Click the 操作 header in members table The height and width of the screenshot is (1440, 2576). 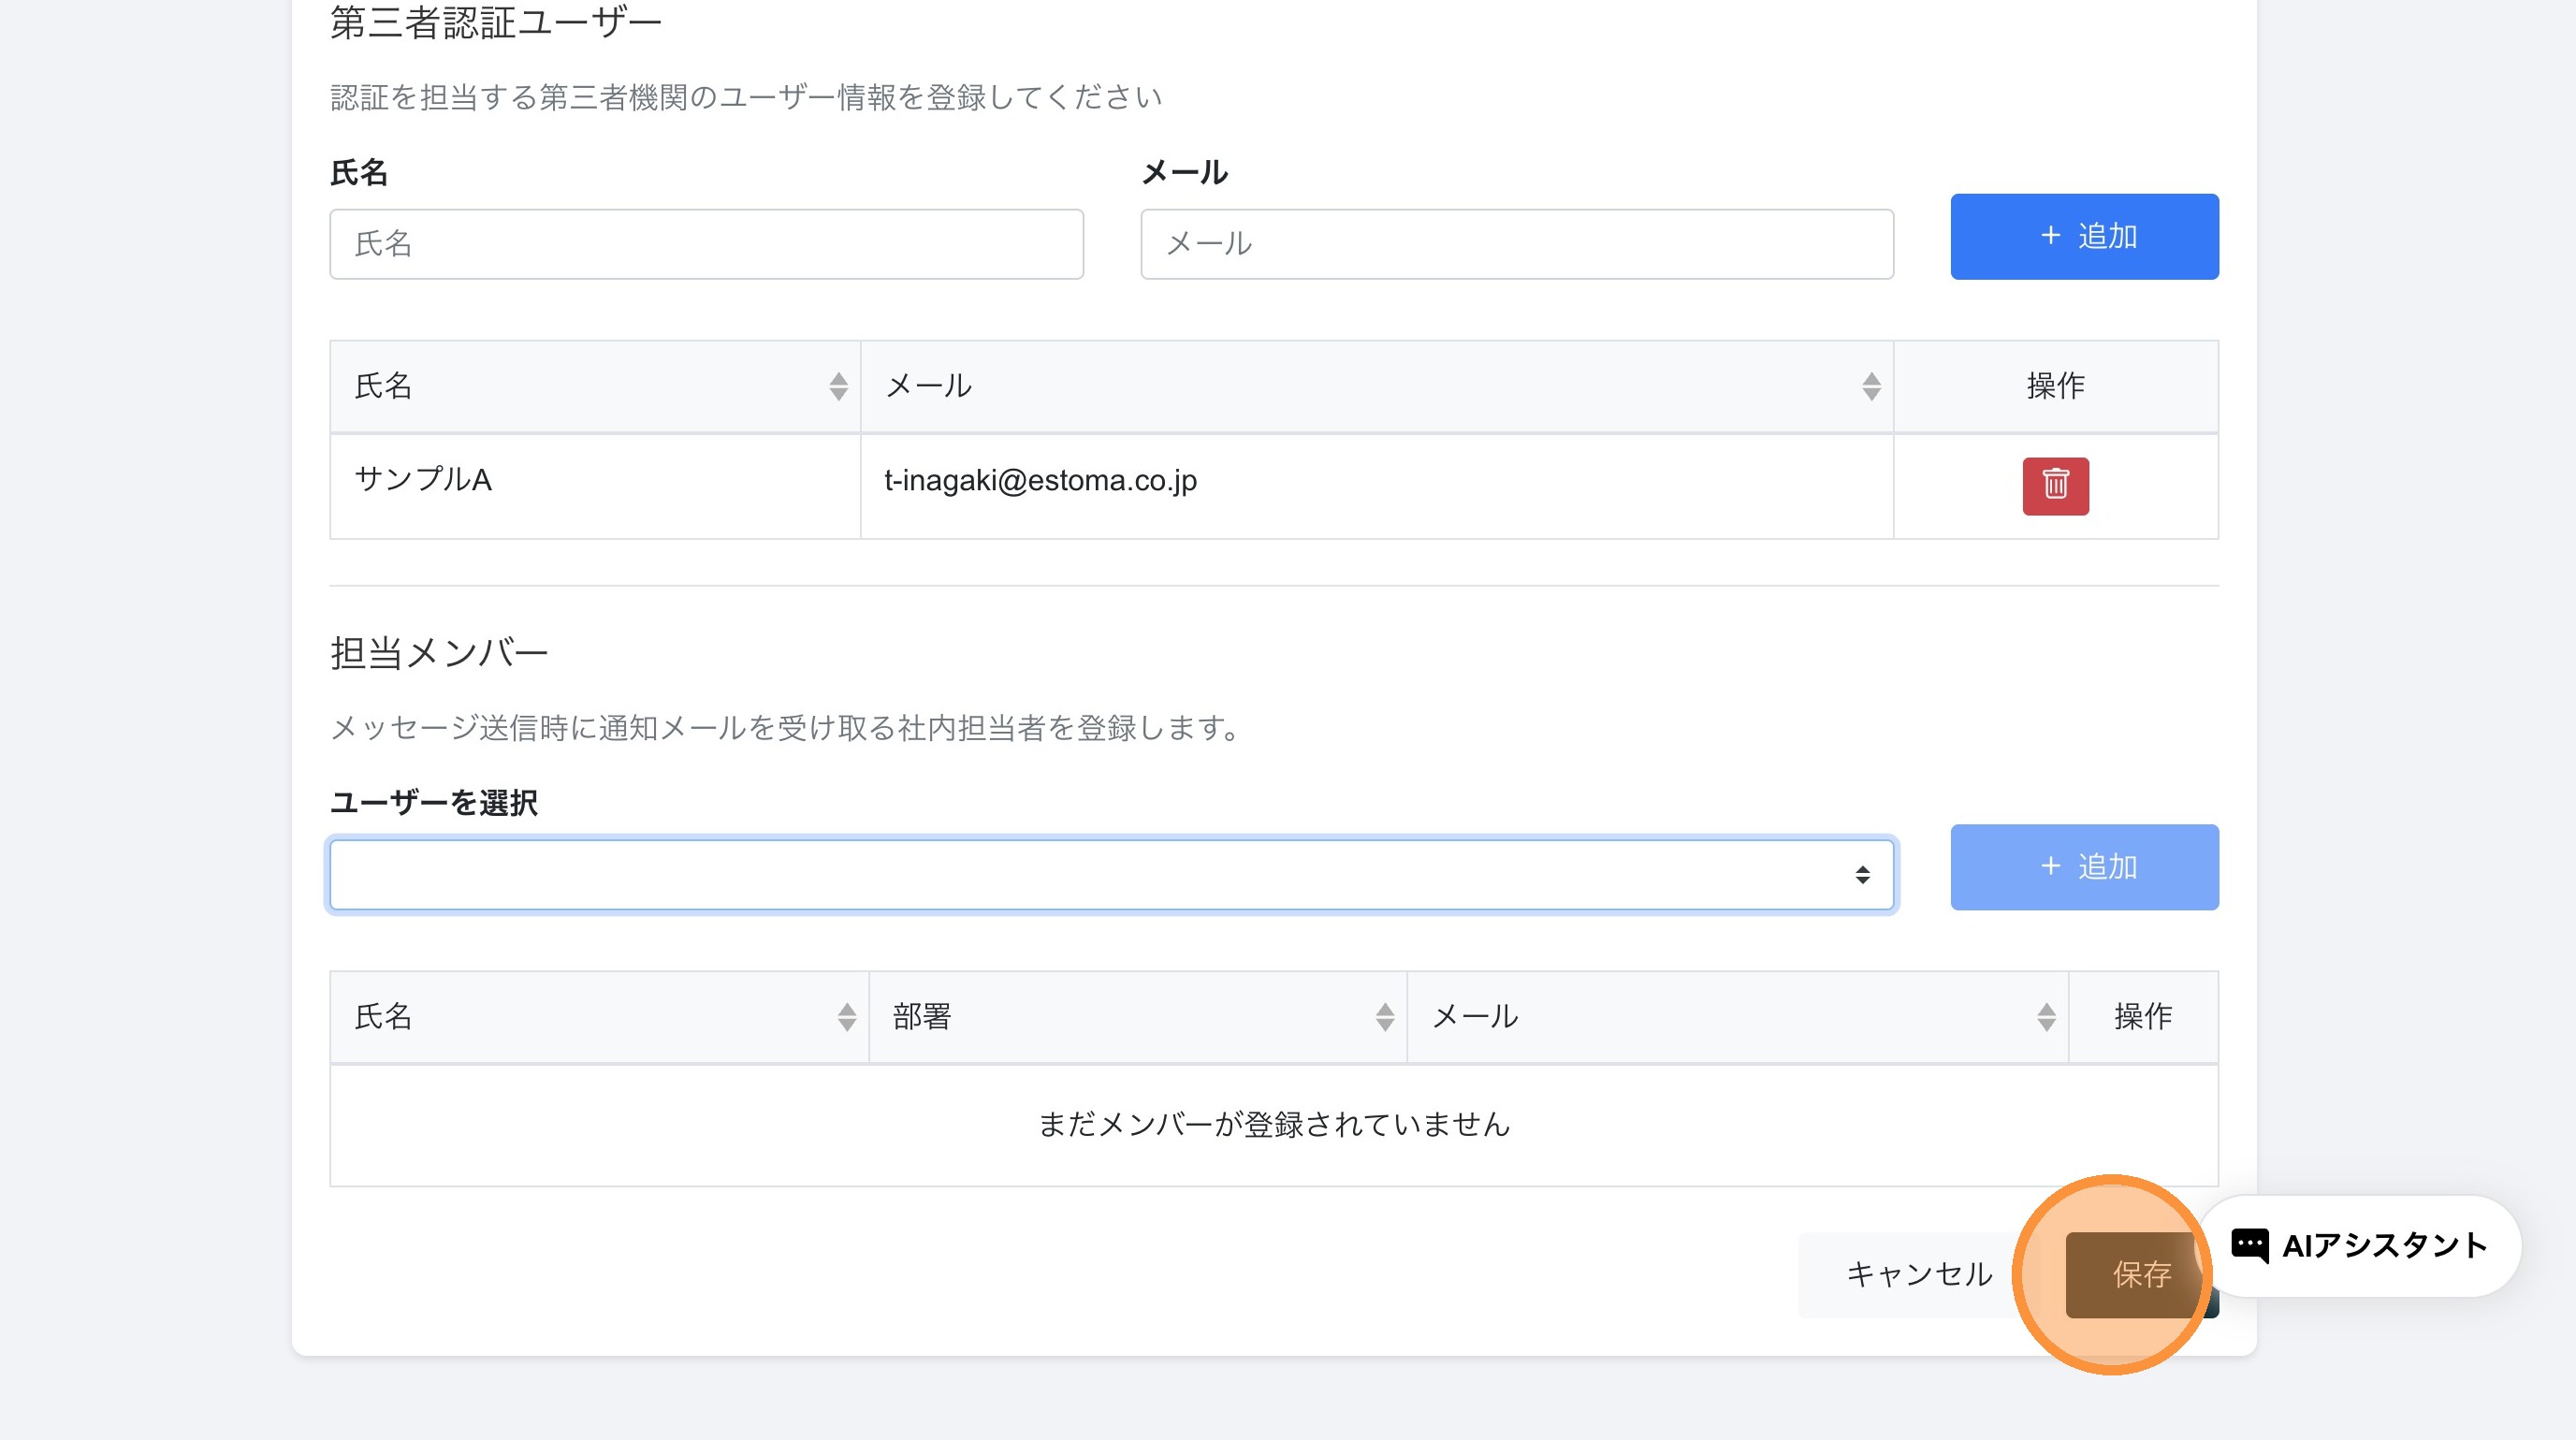(2142, 1017)
